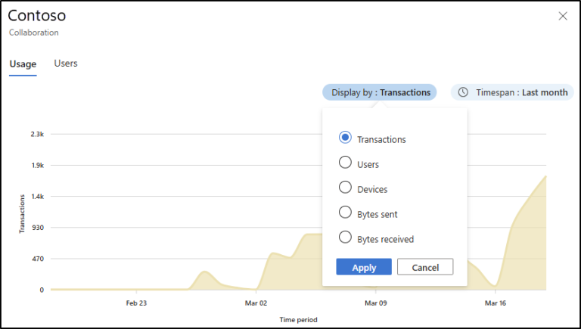This screenshot has width=581, height=329.
Task: Open the Display by Transactions filter
Action: (380, 92)
